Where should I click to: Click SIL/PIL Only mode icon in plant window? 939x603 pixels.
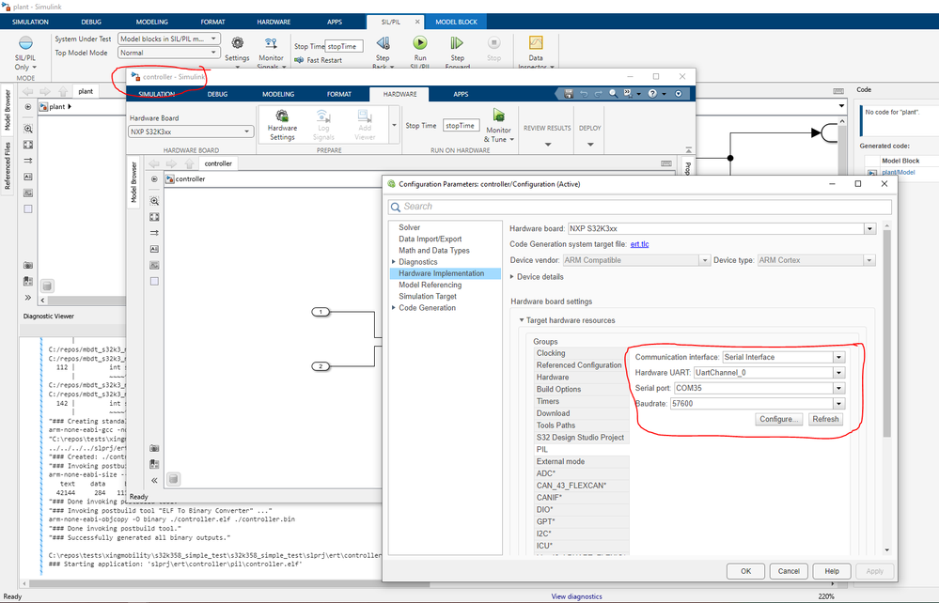(x=25, y=43)
